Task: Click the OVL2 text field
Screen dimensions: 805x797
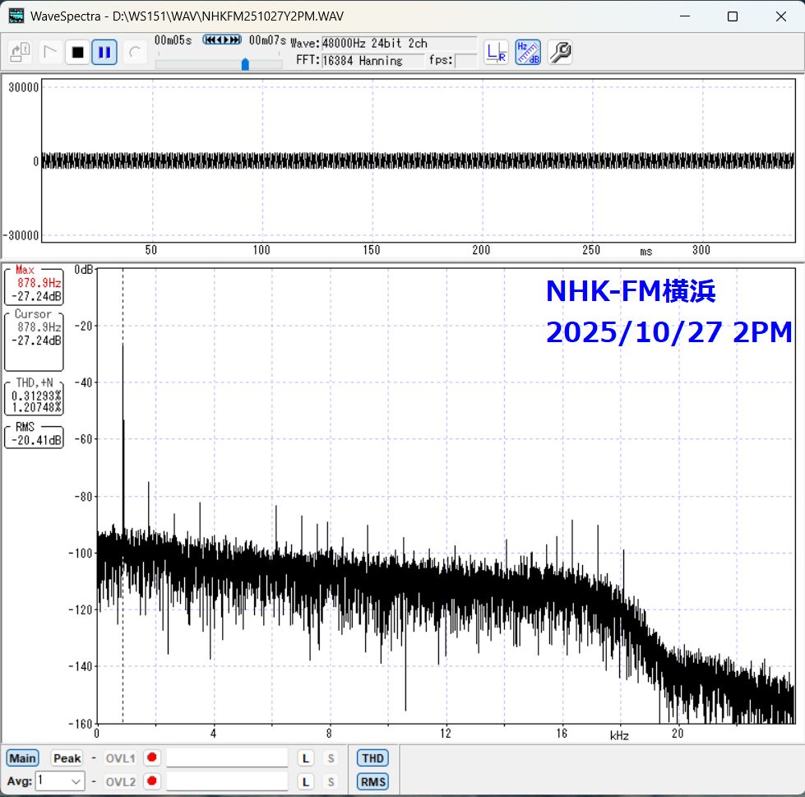Action: coord(227,781)
